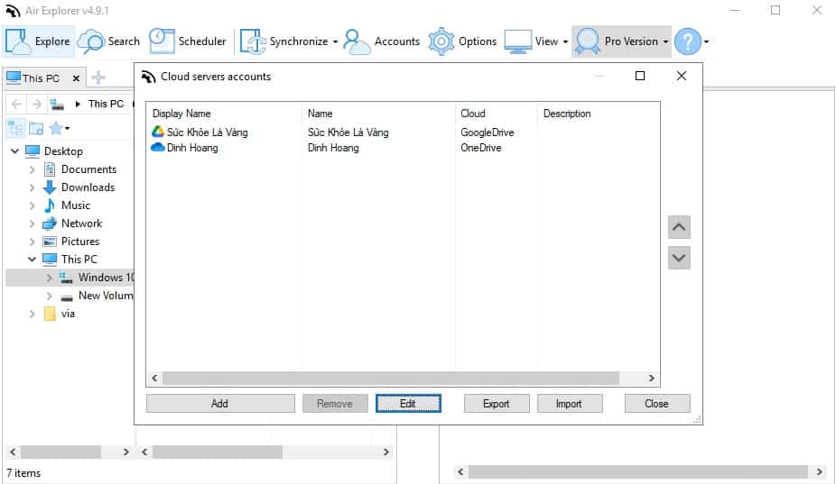Move selected account down
The height and width of the screenshot is (484, 836).
point(679,258)
